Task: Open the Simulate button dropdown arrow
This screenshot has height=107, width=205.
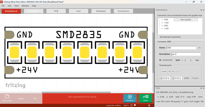Action: 135,95
